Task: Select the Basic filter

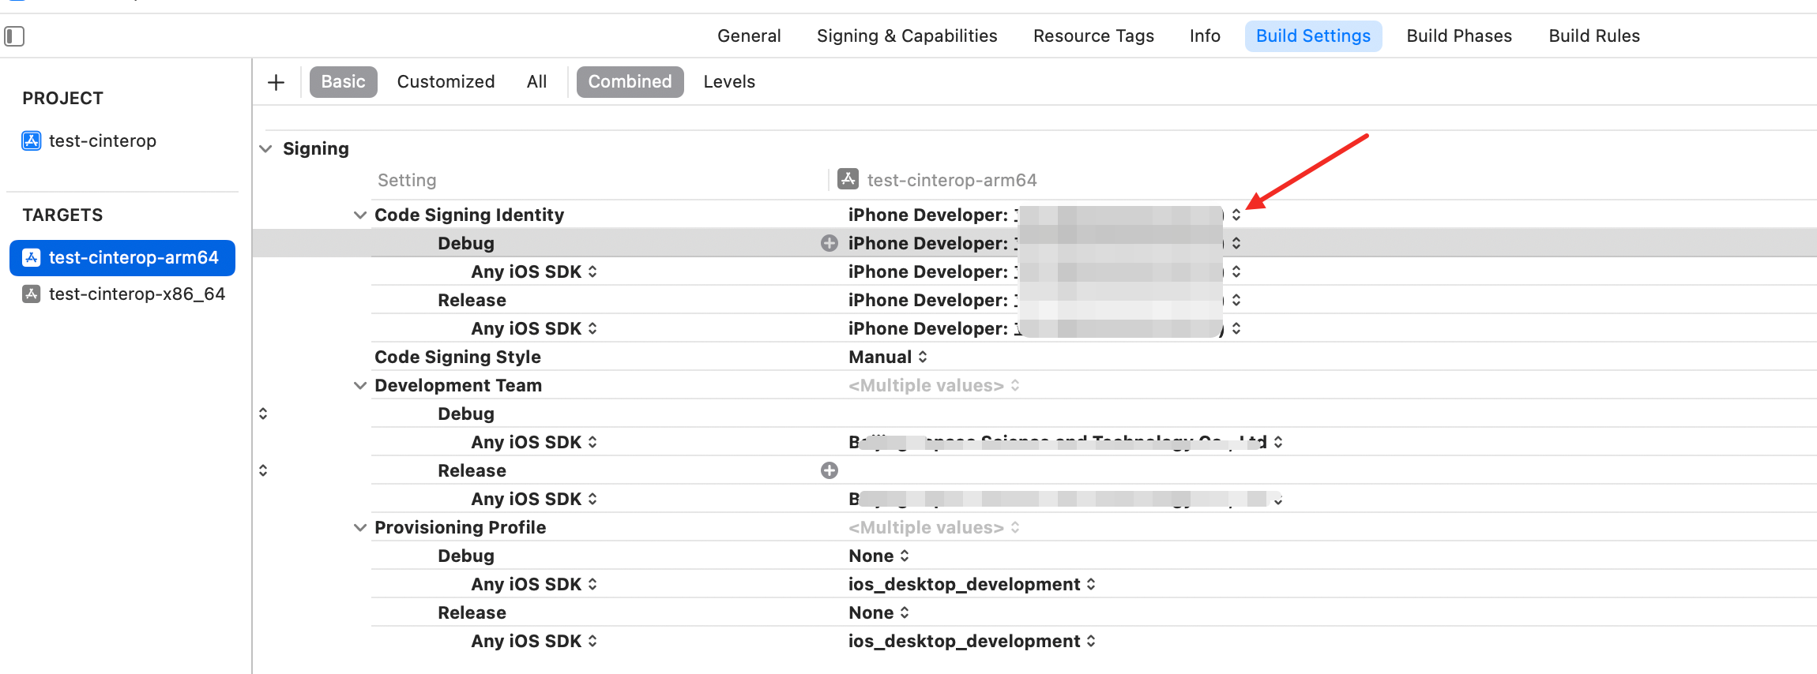Action: click(343, 82)
